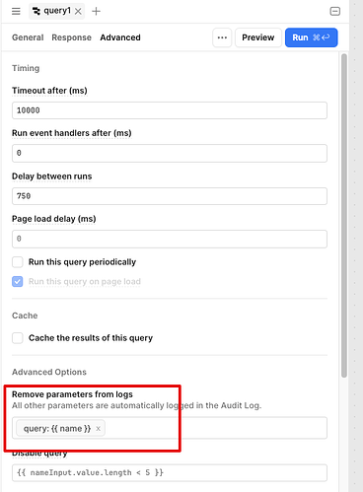Screen dimensions: 363x492
Task: Open the Advanced tab
Action: (120, 37)
